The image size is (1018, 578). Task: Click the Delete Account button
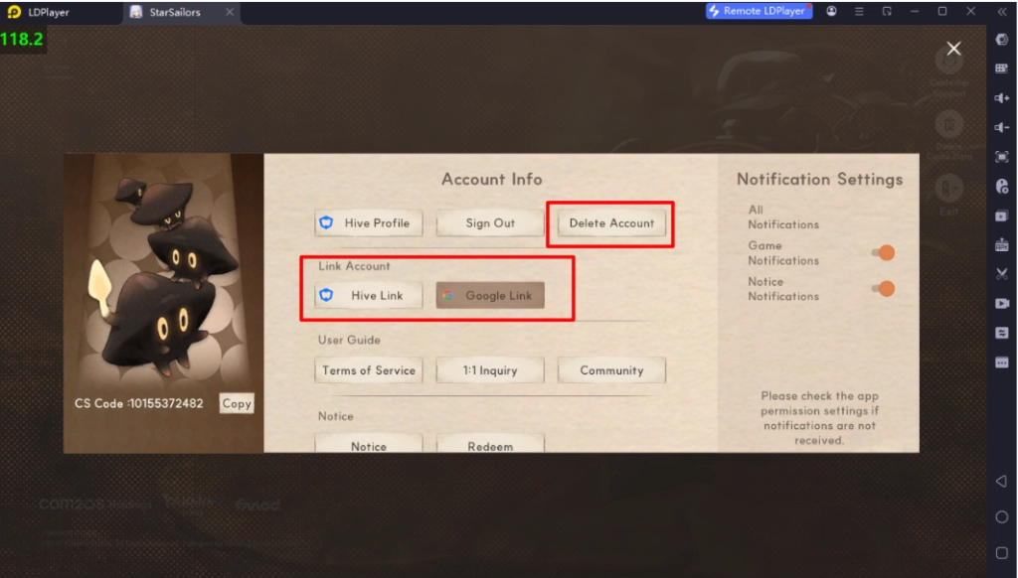pyautogui.click(x=611, y=223)
